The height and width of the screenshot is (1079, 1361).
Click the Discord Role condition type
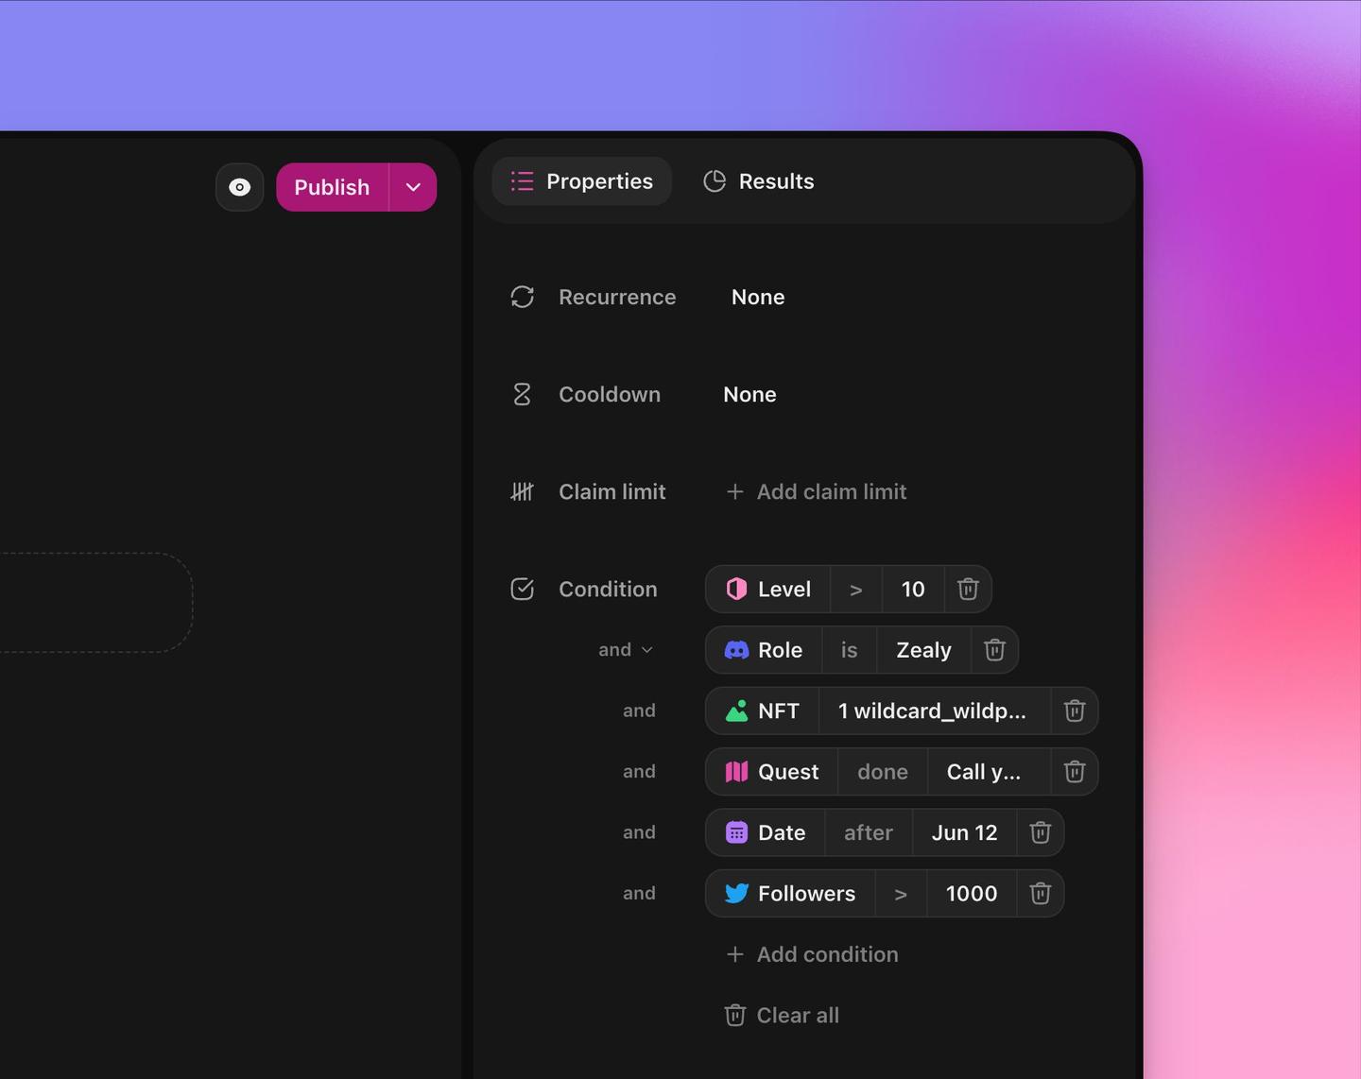(764, 650)
